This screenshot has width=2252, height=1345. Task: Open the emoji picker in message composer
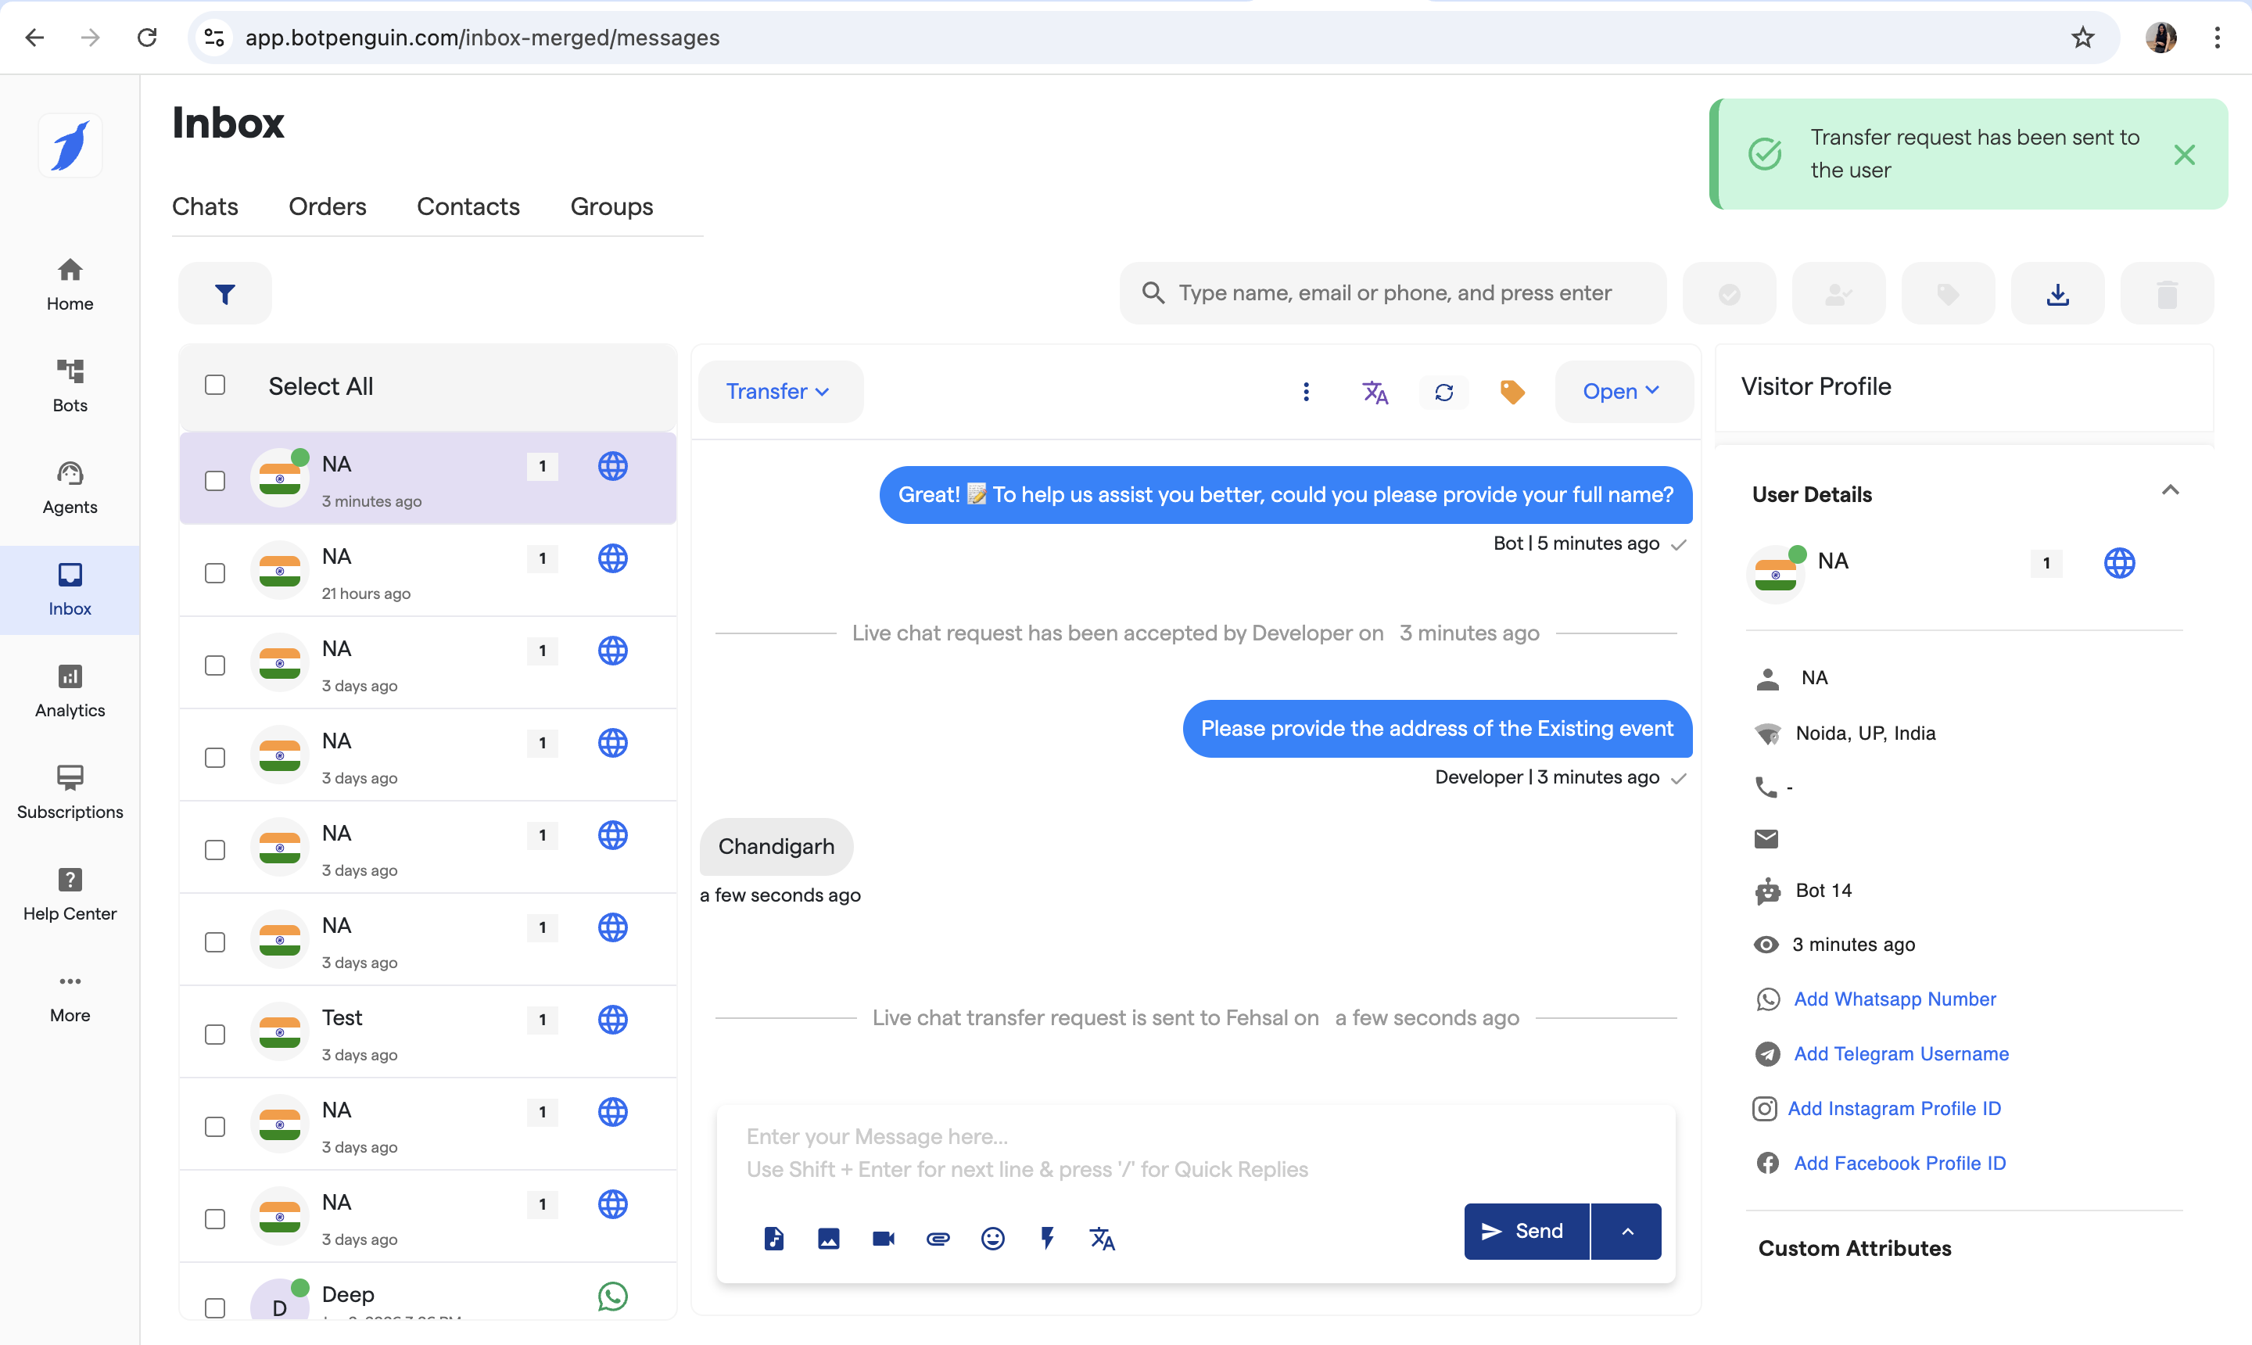(x=992, y=1238)
